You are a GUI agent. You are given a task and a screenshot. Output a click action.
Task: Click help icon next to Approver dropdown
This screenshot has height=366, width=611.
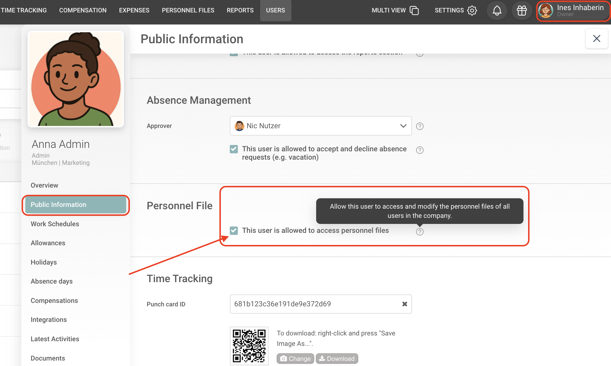coord(420,126)
